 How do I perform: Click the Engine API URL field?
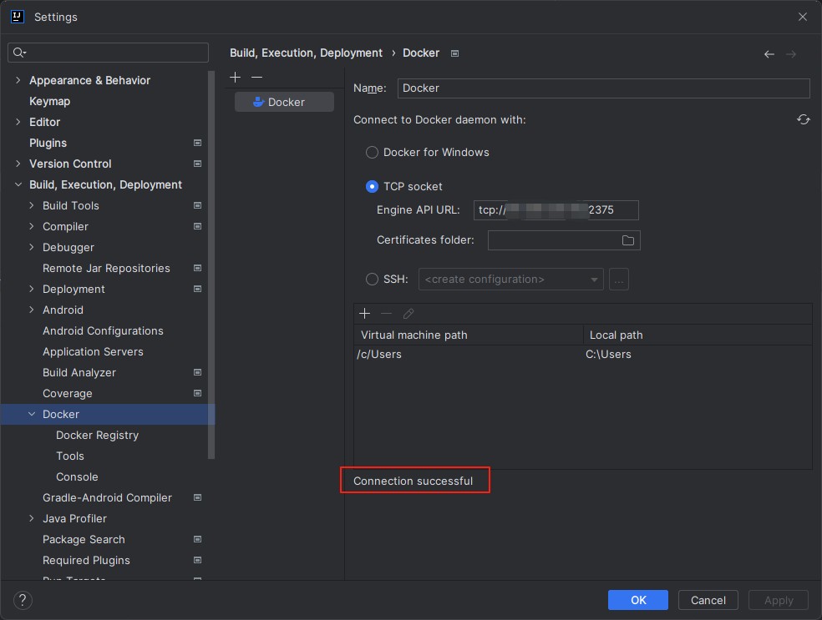[x=556, y=210]
